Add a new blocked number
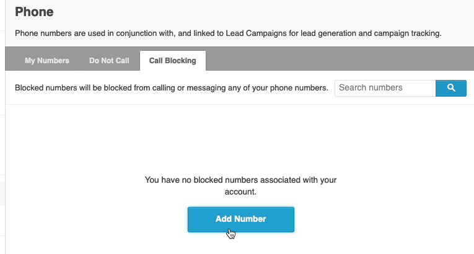Screen dimensions: 474x254 [x=240, y=219]
